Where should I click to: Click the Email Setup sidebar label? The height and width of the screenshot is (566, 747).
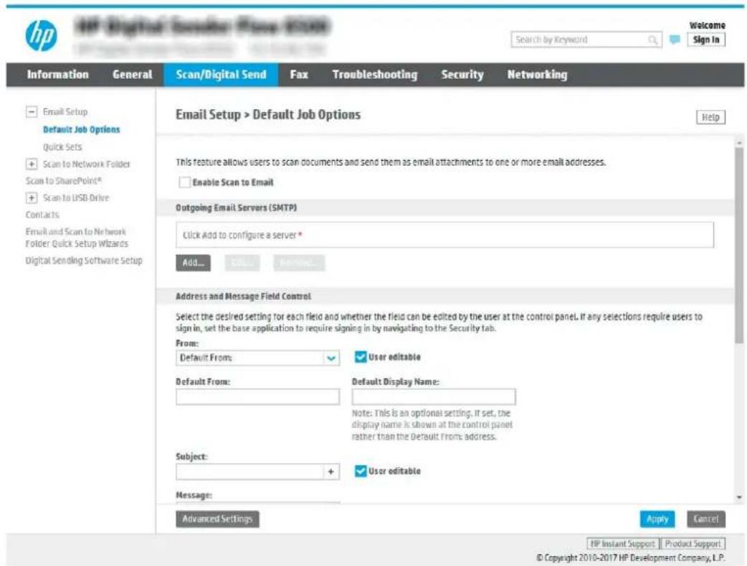tap(65, 112)
